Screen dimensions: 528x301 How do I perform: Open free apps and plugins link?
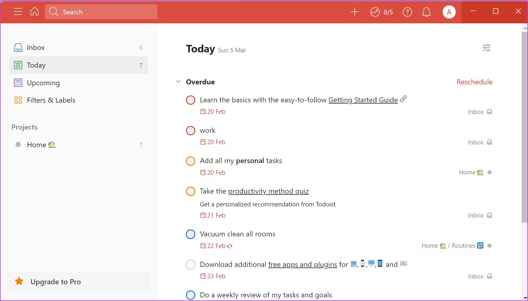pyautogui.click(x=302, y=264)
